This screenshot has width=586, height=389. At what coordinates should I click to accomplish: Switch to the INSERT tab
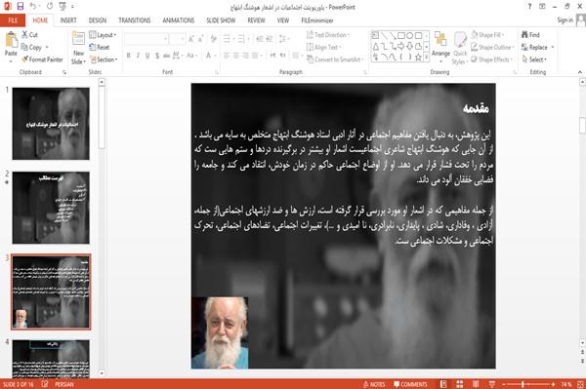[68, 20]
